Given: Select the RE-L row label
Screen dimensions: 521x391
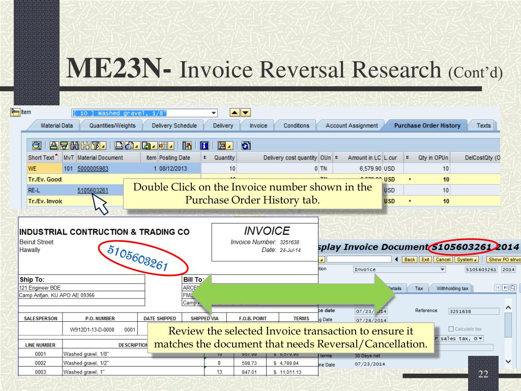Looking at the screenshot, I should (34, 190).
